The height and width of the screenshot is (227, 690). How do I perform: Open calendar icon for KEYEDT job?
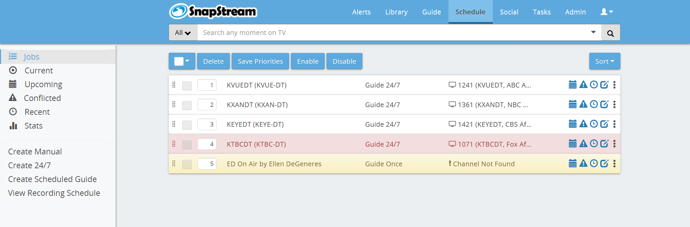point(572,124)
